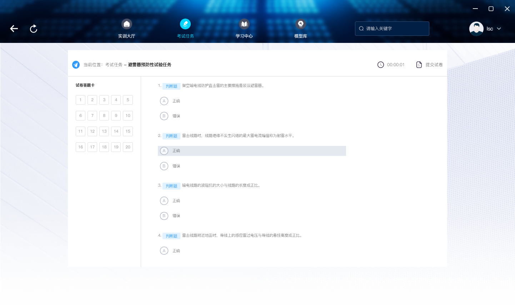Jump to question 7 on answer card
515x305 pixels.
click(x=92, y=115)
